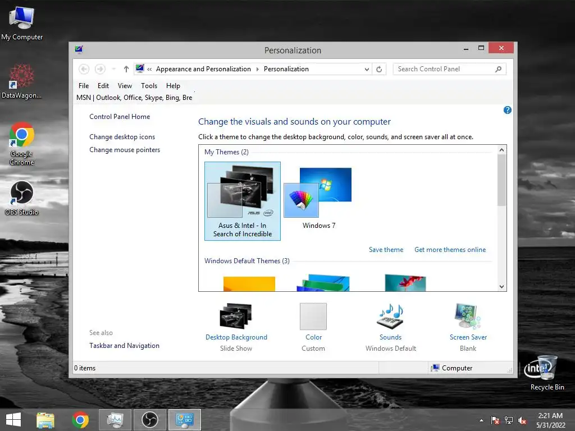
Task: Open the Screen Saver settings icon
Action: (x=468, y=316)
